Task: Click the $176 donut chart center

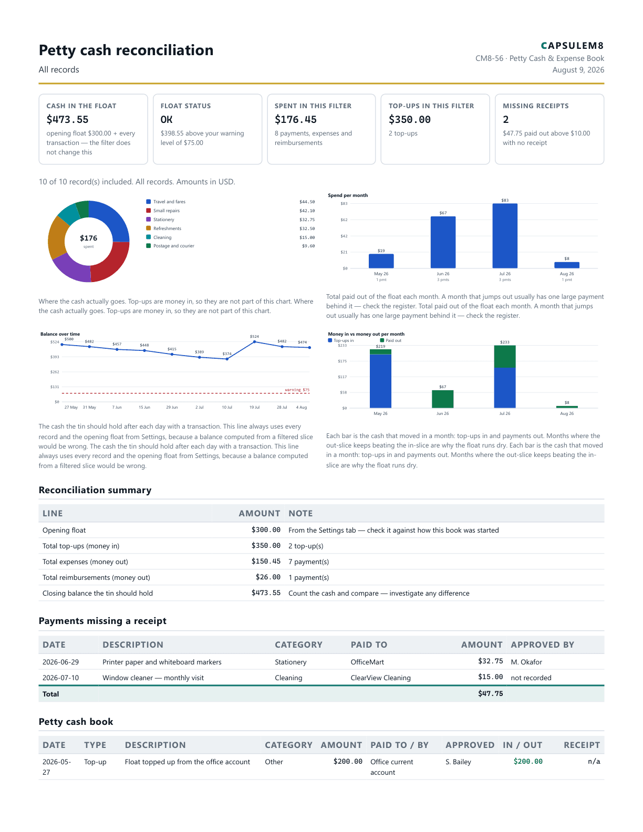Action: (88, 241)
